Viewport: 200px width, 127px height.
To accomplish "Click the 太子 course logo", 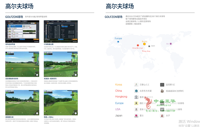I will click(162, 116).
